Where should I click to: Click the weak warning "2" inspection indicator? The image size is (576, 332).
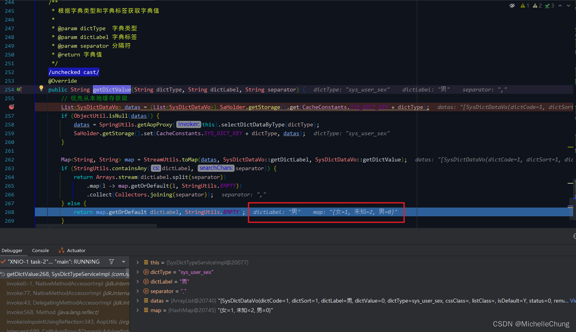pyautogui.click(x=537, y=6)
